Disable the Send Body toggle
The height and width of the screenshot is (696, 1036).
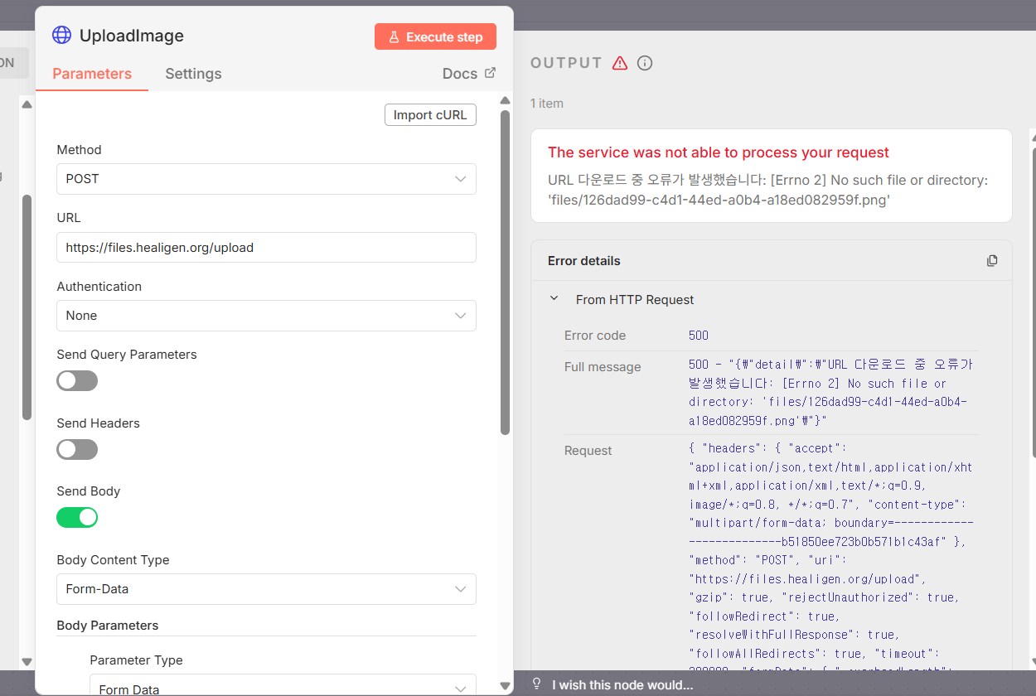point(77,518)
